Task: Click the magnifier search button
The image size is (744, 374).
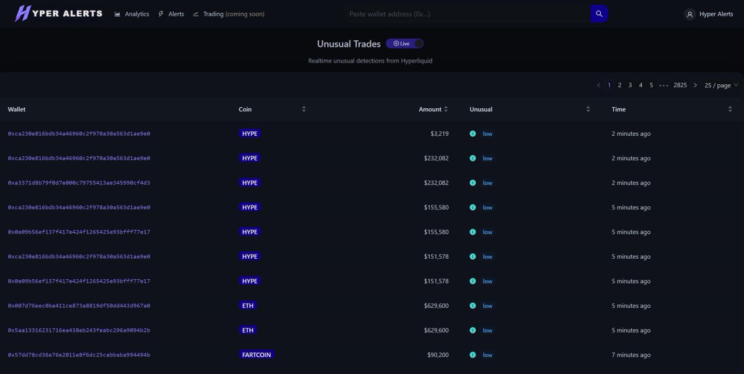Action: coord(599,14)
